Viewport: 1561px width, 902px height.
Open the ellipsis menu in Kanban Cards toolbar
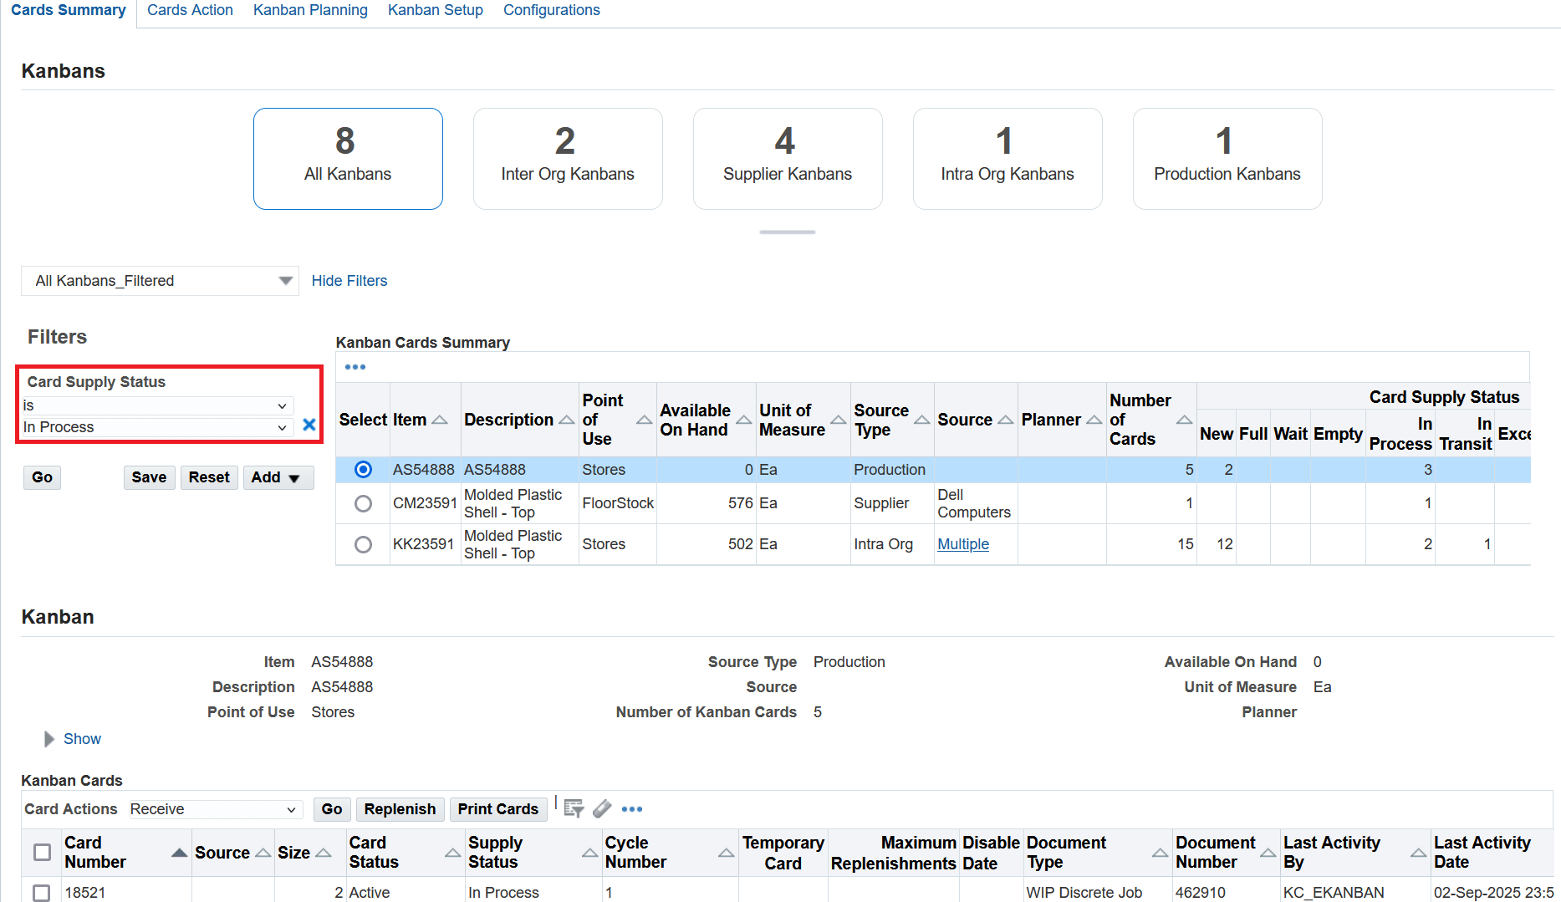point(632,809)
